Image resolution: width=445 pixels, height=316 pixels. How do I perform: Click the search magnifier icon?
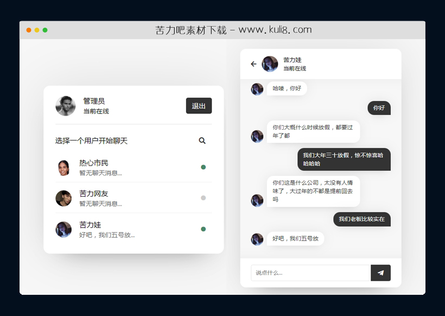click(202, 140)
